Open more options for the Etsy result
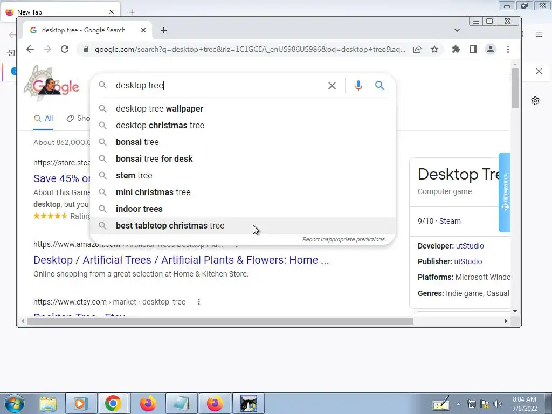 (199, 302)
